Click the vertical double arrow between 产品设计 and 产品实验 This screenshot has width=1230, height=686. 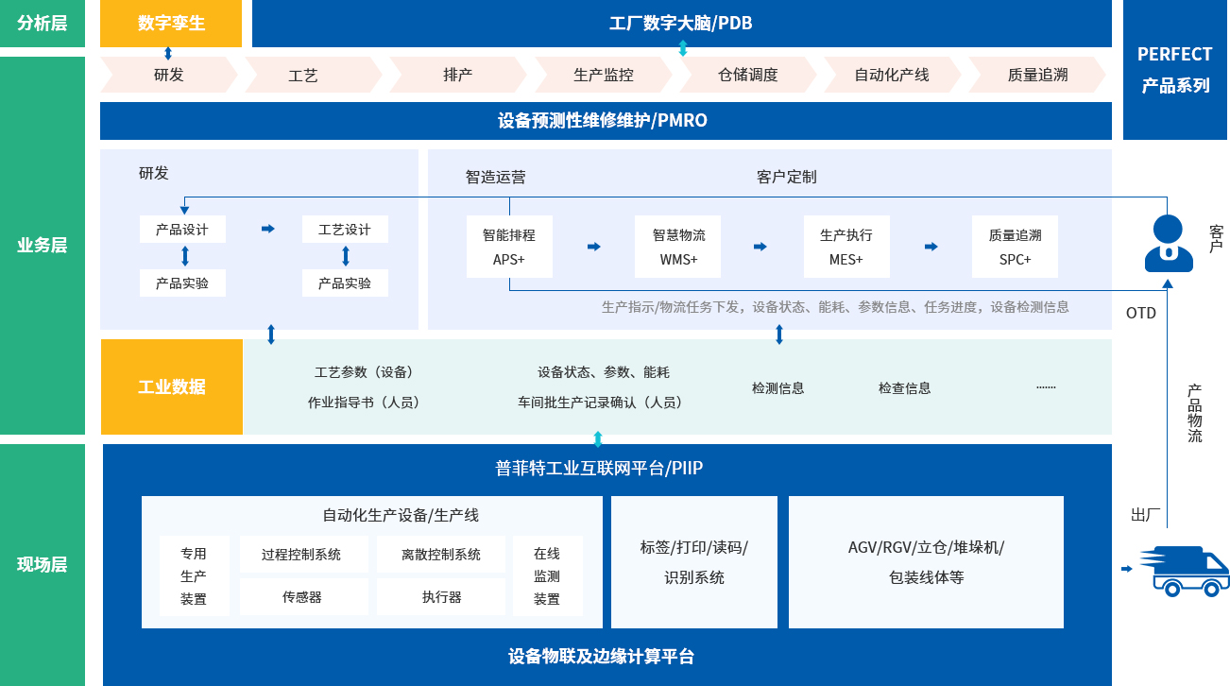click(182, 255)
